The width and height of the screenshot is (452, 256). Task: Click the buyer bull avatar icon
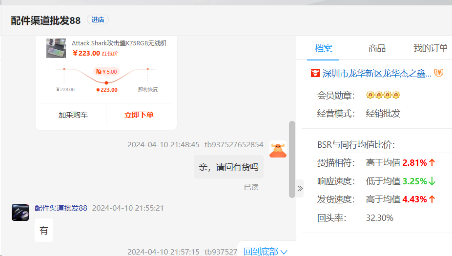click(x=278, y=149)
